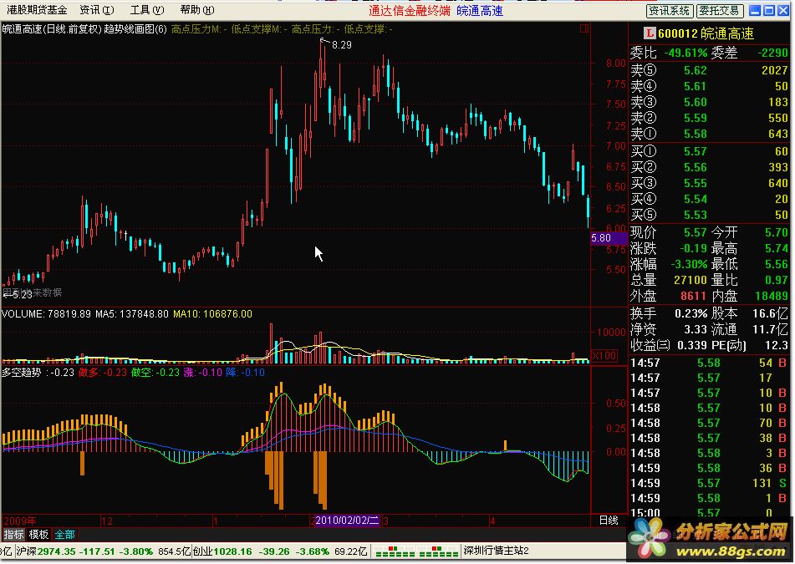Viewport: 795px width, 564px height.
Task: Maximize the trading terminal window
Action: 769,11
